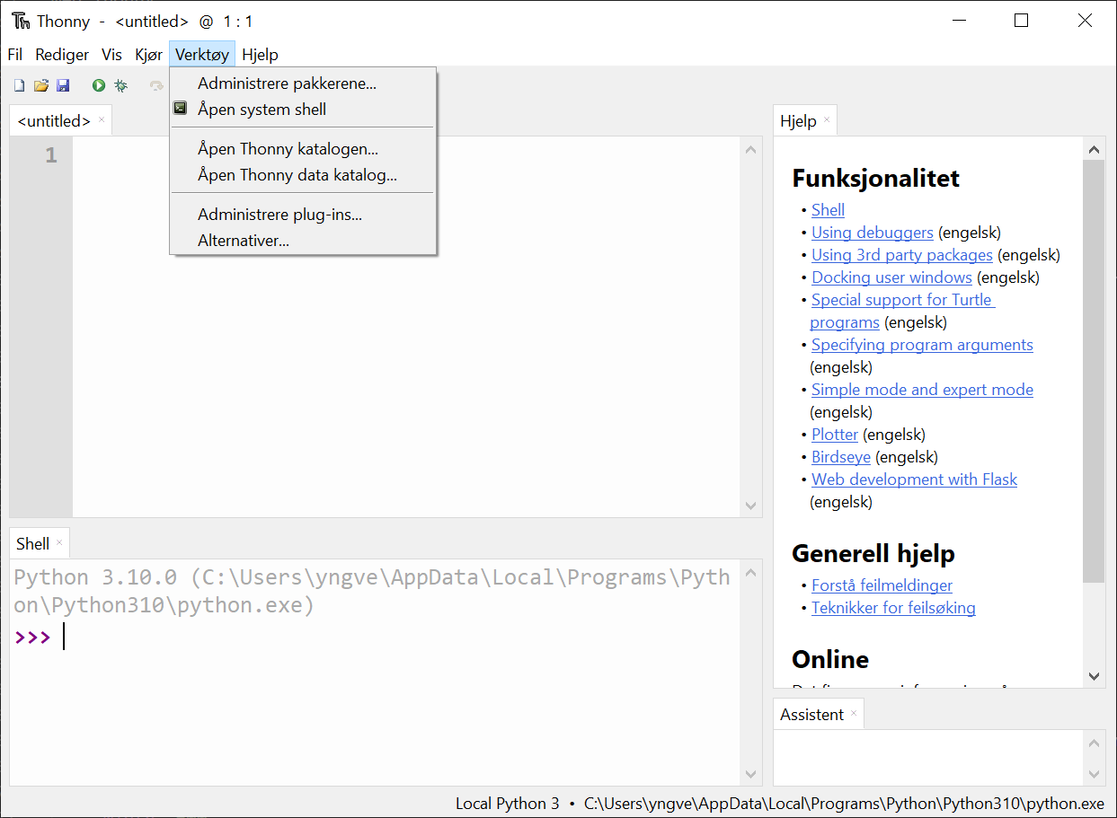The image size is (1117, 818).
Task: Click editor scroll up arrow
Action: pyautogui.click(x=751, y=149)
